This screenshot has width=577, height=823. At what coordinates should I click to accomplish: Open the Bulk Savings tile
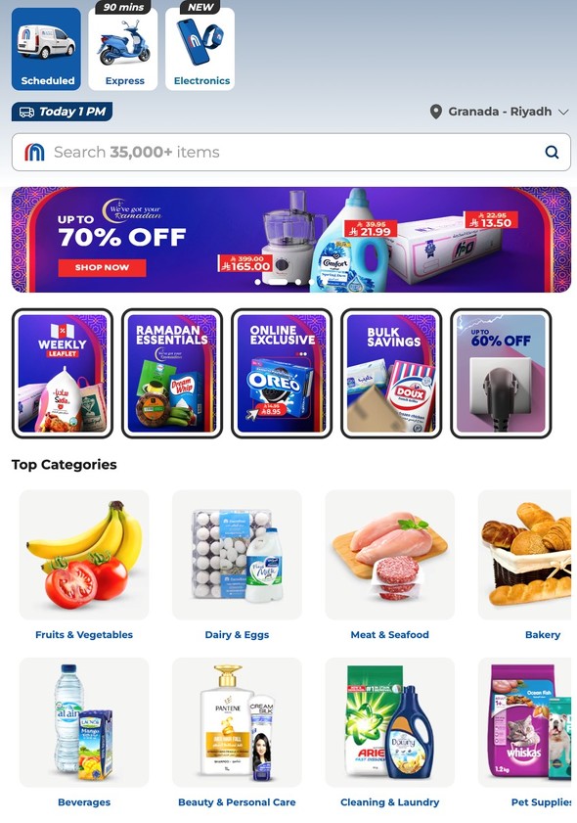click(391, 373)
